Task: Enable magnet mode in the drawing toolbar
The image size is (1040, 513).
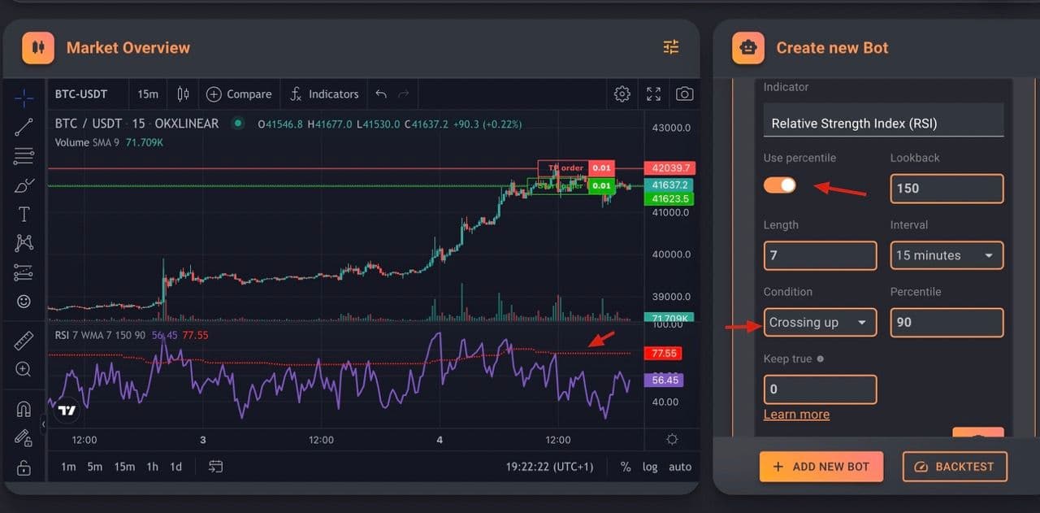Action: (24, 409)
